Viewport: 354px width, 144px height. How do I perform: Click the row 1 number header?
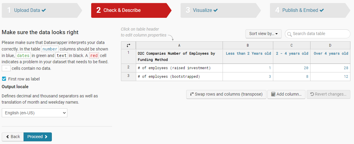128,56
